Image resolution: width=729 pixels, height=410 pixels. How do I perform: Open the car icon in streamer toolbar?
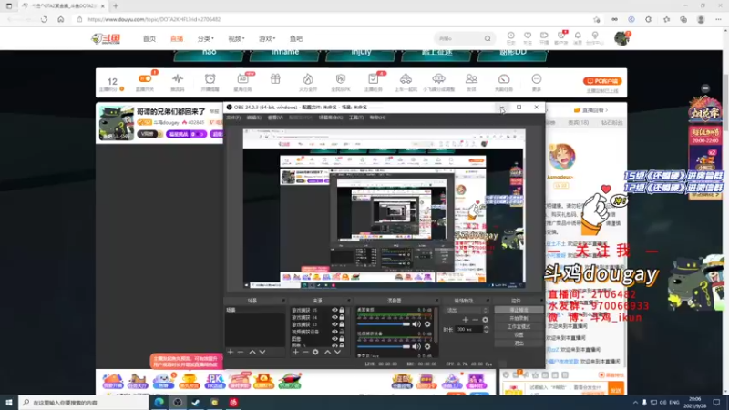pyautogui.click(x=406, y=79)
